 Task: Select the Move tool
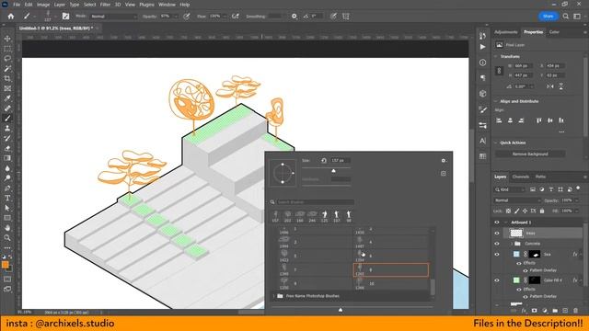tap(7, 39)
